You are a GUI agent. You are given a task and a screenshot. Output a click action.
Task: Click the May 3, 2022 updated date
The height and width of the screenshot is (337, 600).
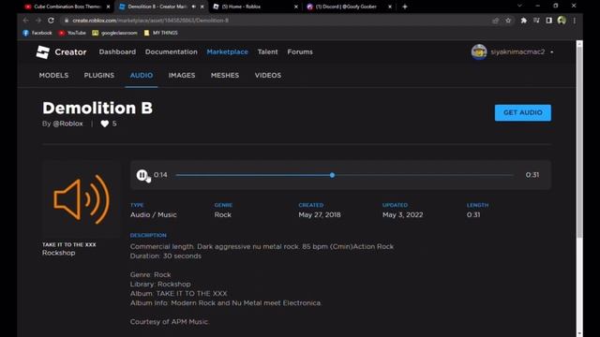tap(402, 214)
